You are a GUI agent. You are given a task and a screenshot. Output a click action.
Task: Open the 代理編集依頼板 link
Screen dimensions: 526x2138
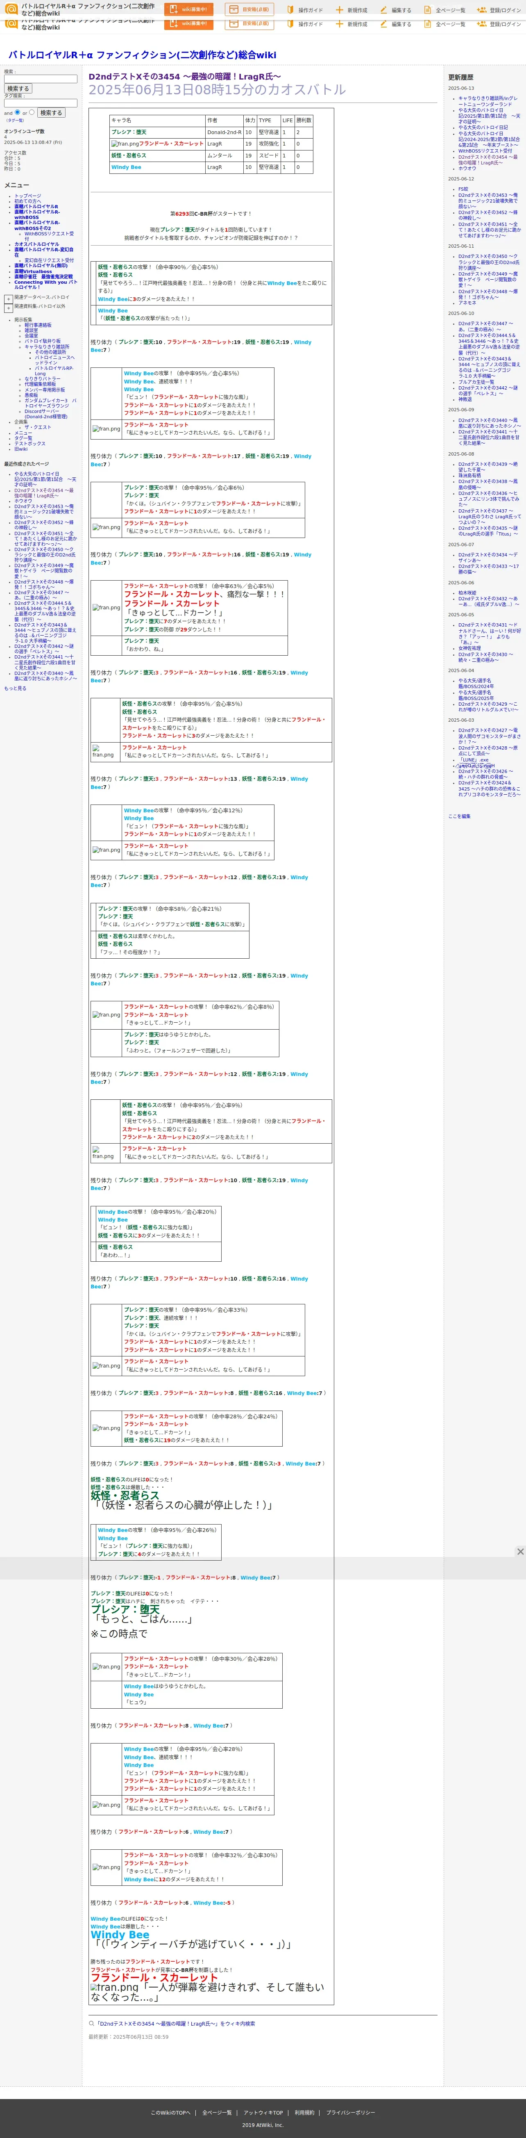pyautogui.click(x=41, y=384)
